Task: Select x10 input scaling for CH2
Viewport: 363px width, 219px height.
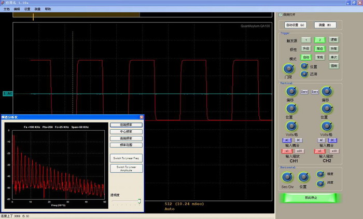Action: [x=334, y=151]
